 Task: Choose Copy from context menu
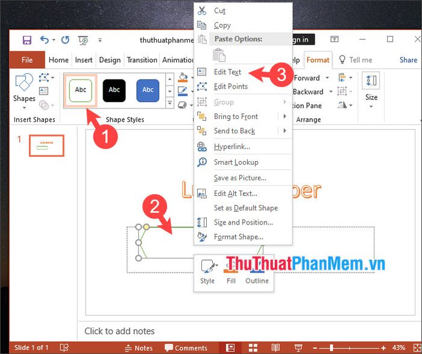pyautogui.click(x=243, y=25)
